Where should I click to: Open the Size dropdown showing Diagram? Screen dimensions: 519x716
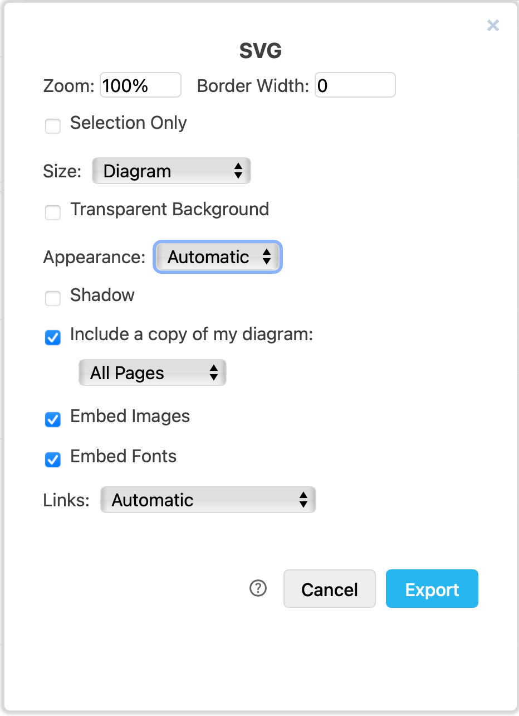point(171,171)
